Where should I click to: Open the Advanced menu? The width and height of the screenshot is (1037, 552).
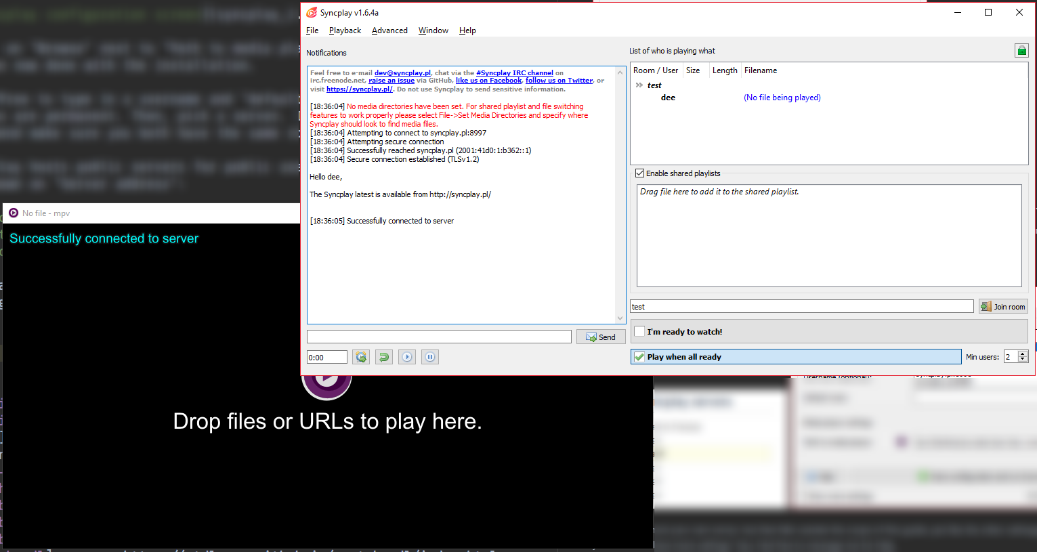pos(389,30)
